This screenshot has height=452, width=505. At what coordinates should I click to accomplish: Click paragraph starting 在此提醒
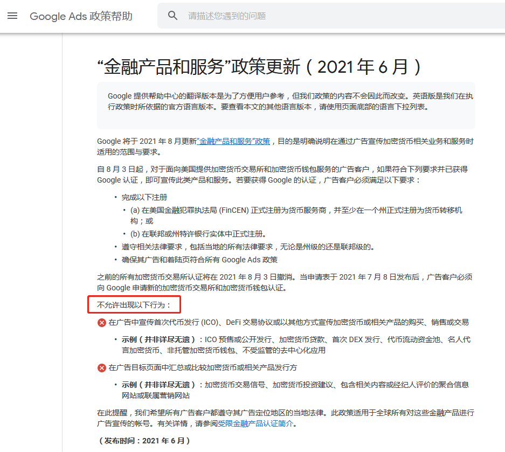click(286, 418)
